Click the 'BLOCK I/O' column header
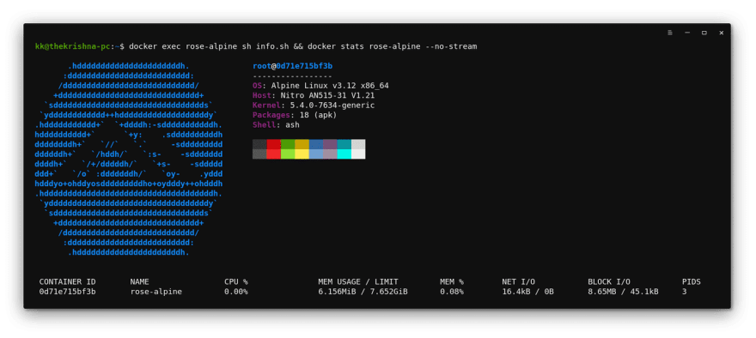Screen dimensions: 756x338 pos(609,281)
